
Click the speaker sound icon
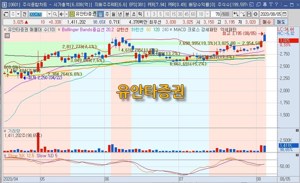point(62,14)
